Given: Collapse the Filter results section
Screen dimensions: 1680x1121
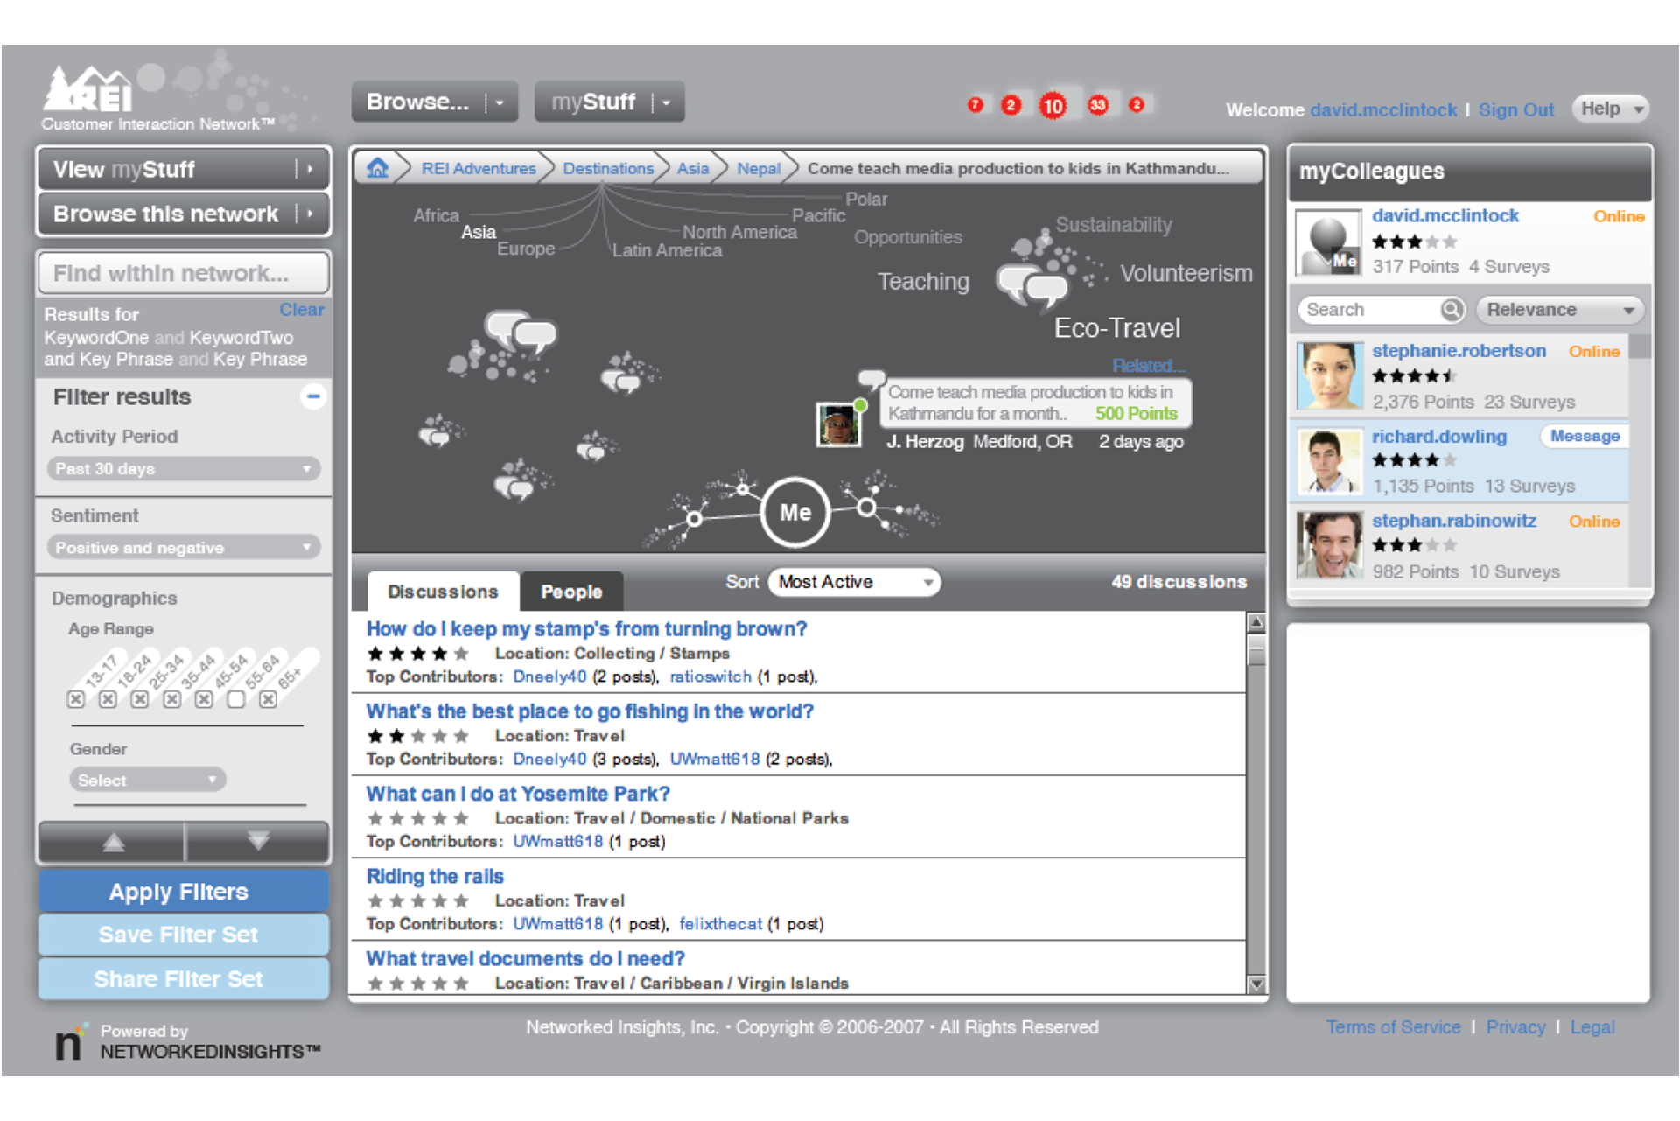Looking at the screenshot, I should tap(312, 396).
